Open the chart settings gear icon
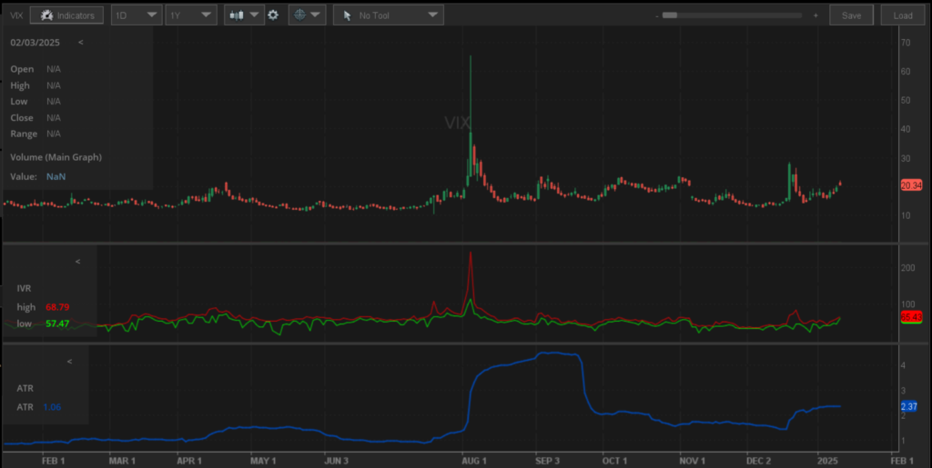Screen dimensions: 932x468 pos(272,15)
